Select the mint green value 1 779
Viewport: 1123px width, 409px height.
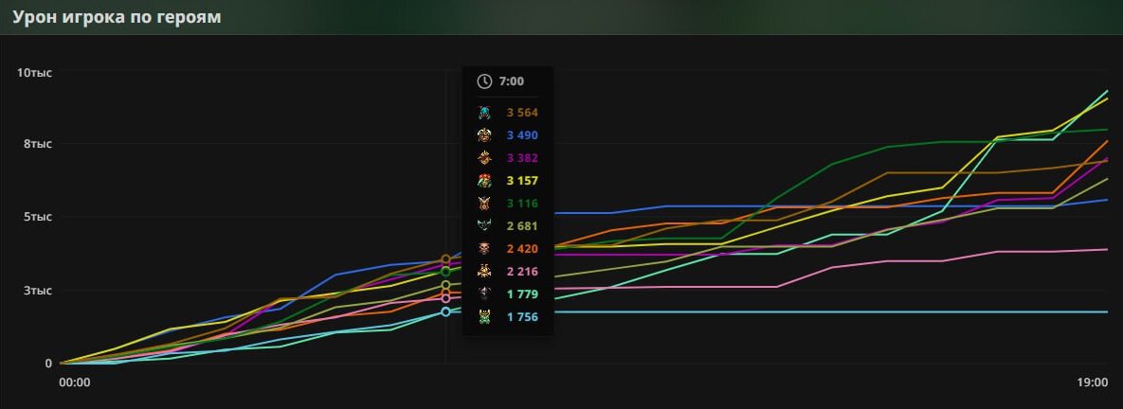522,293
